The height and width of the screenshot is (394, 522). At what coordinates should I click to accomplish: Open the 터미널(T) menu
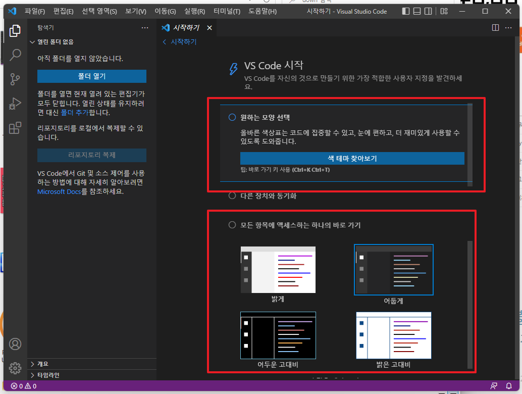tap(227, 11)
